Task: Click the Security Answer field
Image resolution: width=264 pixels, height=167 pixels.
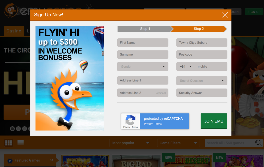Action: click(x=202, y=93)
